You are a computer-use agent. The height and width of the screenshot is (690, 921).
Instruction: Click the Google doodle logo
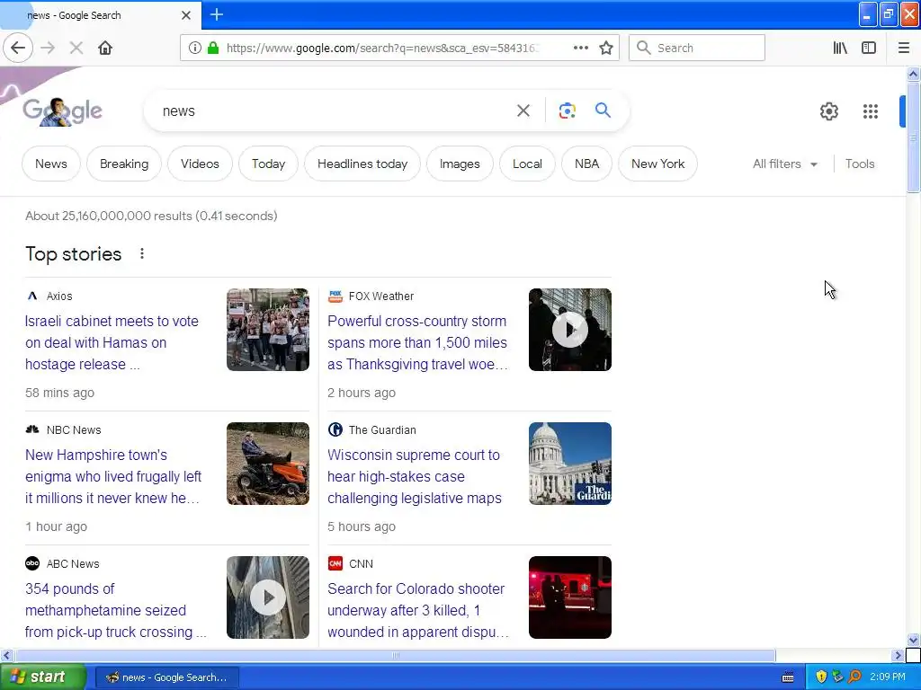62,111
